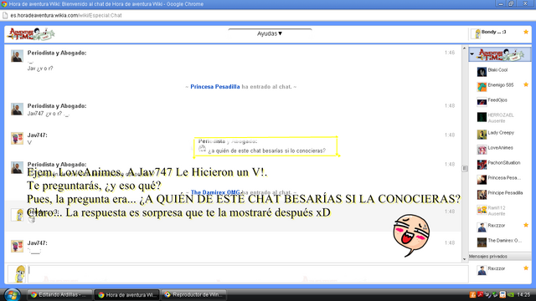536x301 pixels.
Task: Open the Ayudas dropdown menu
Action: pyautogui.click(x=270, y=33)
